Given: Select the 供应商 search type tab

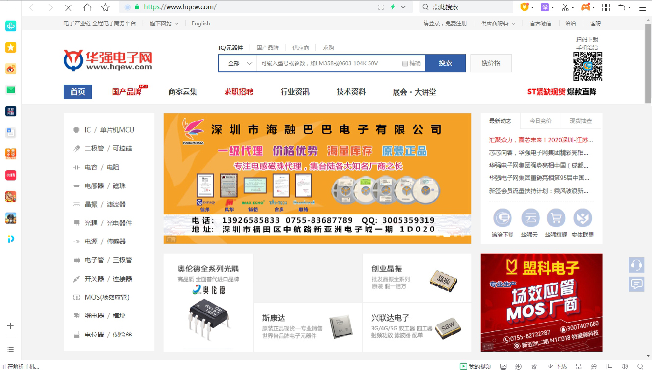Looking at the screenshot, I should click(x=301, y=48).
